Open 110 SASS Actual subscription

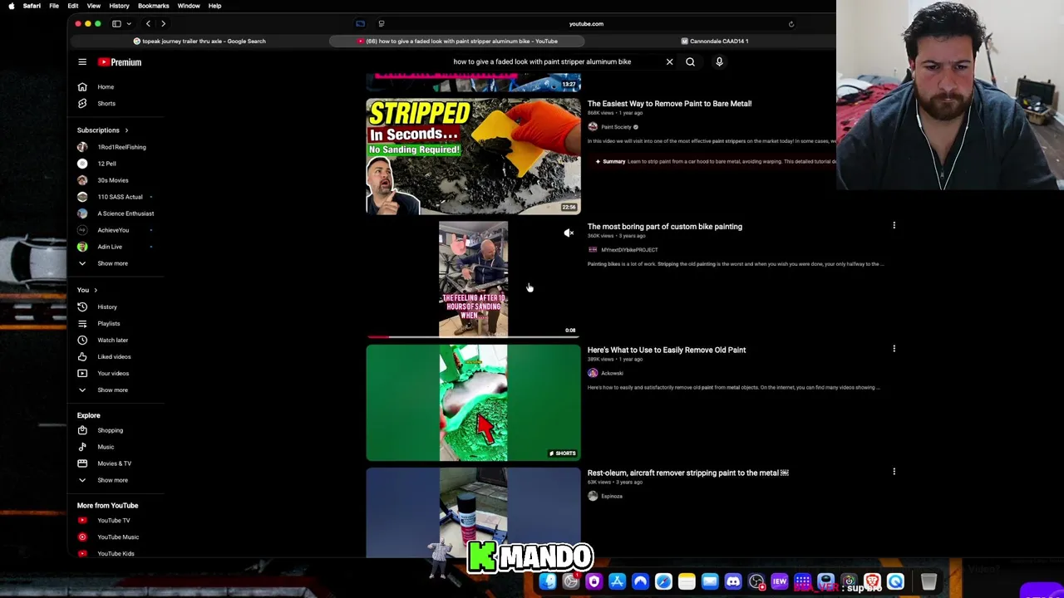pos(116,197)
